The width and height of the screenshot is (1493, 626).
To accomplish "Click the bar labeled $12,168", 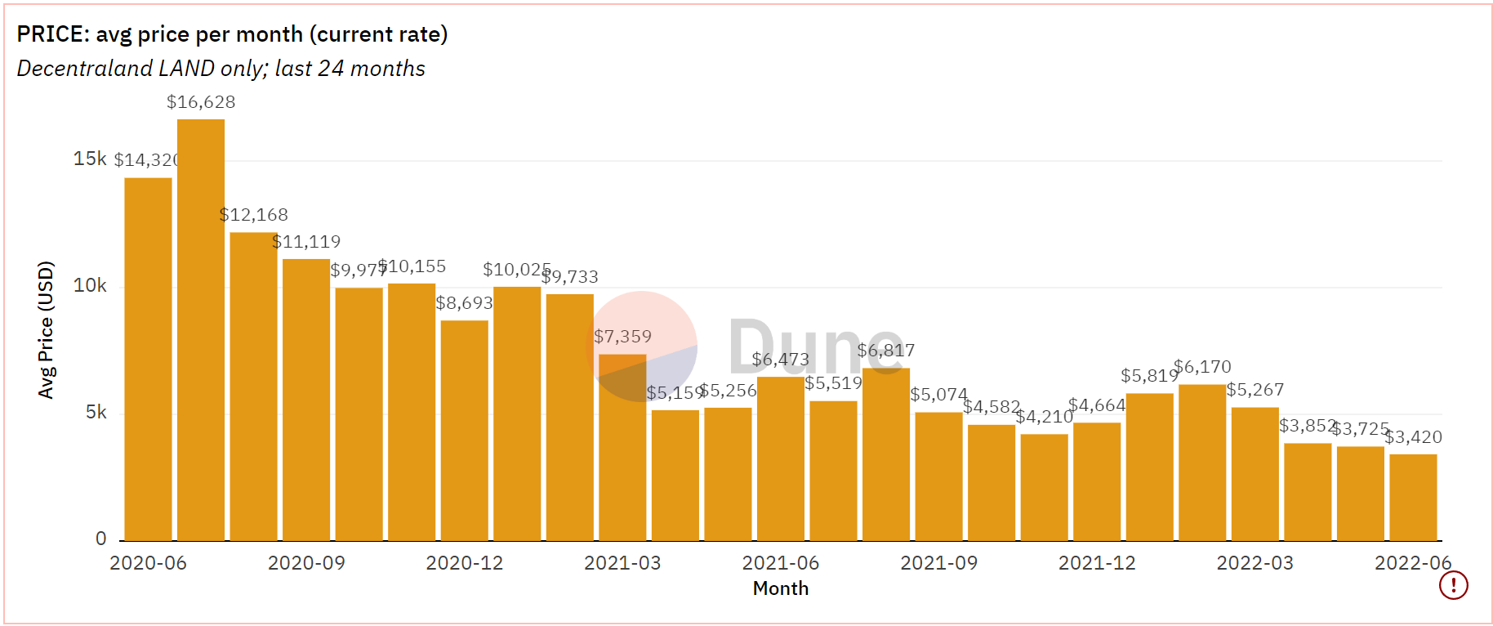I will (x=253, y=386).
